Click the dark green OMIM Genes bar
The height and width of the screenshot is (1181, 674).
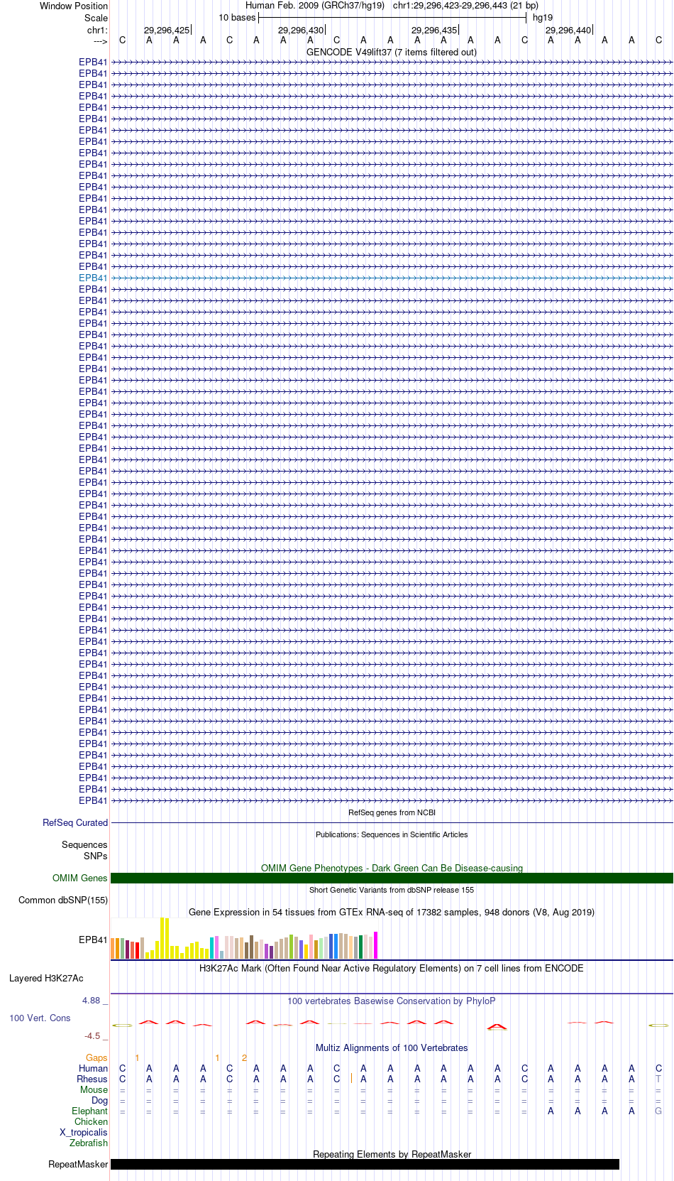[x=392, y=878]
